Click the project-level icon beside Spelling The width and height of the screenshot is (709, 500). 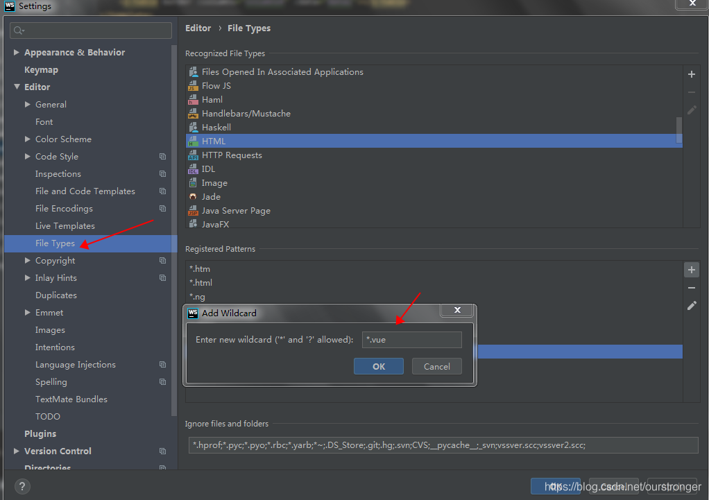coord(163,382)
